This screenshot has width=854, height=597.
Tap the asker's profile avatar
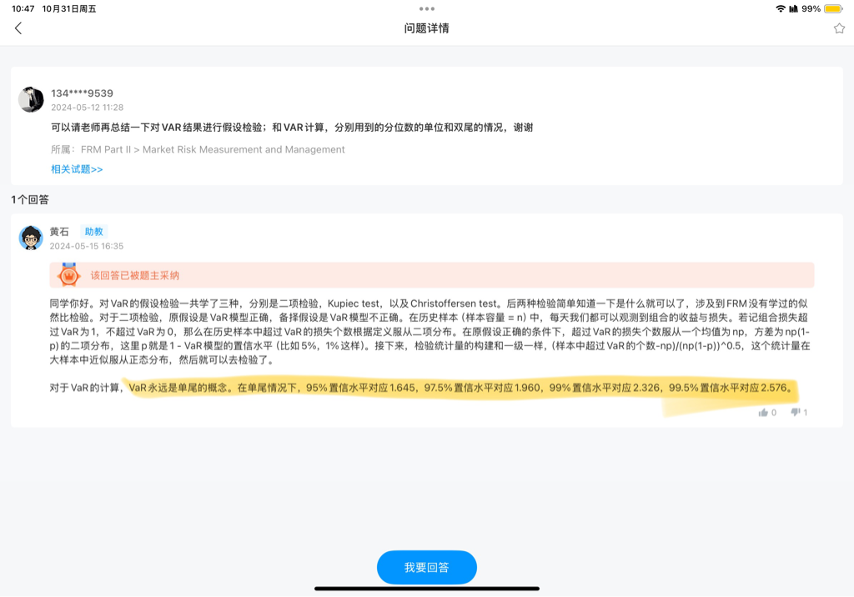pos(31,100)
